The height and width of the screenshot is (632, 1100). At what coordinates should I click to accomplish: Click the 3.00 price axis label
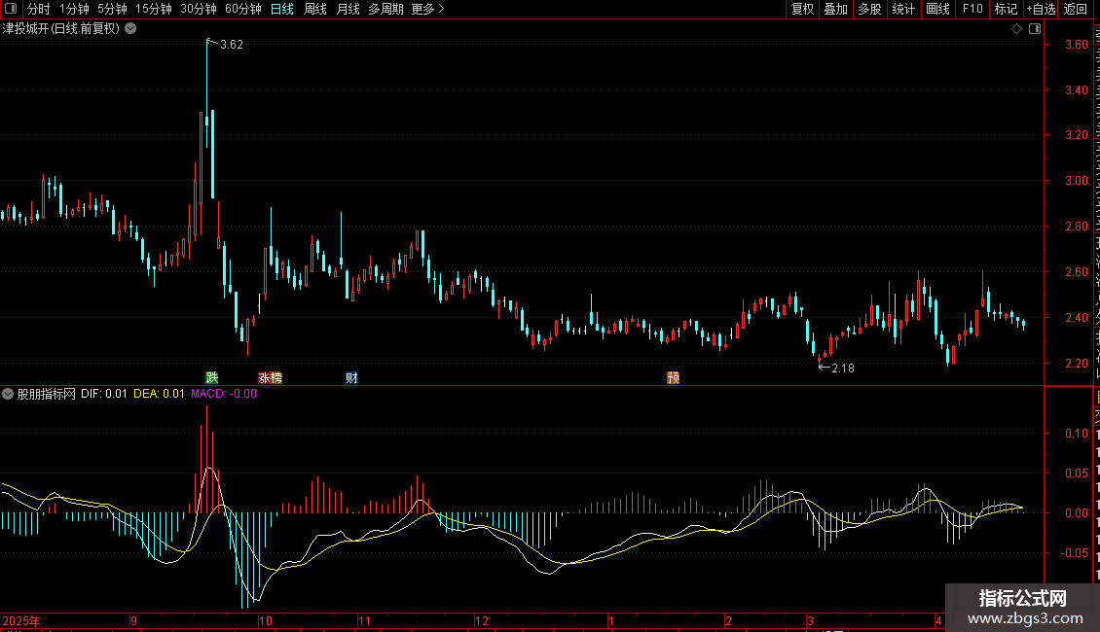(x=1076, y=181)
